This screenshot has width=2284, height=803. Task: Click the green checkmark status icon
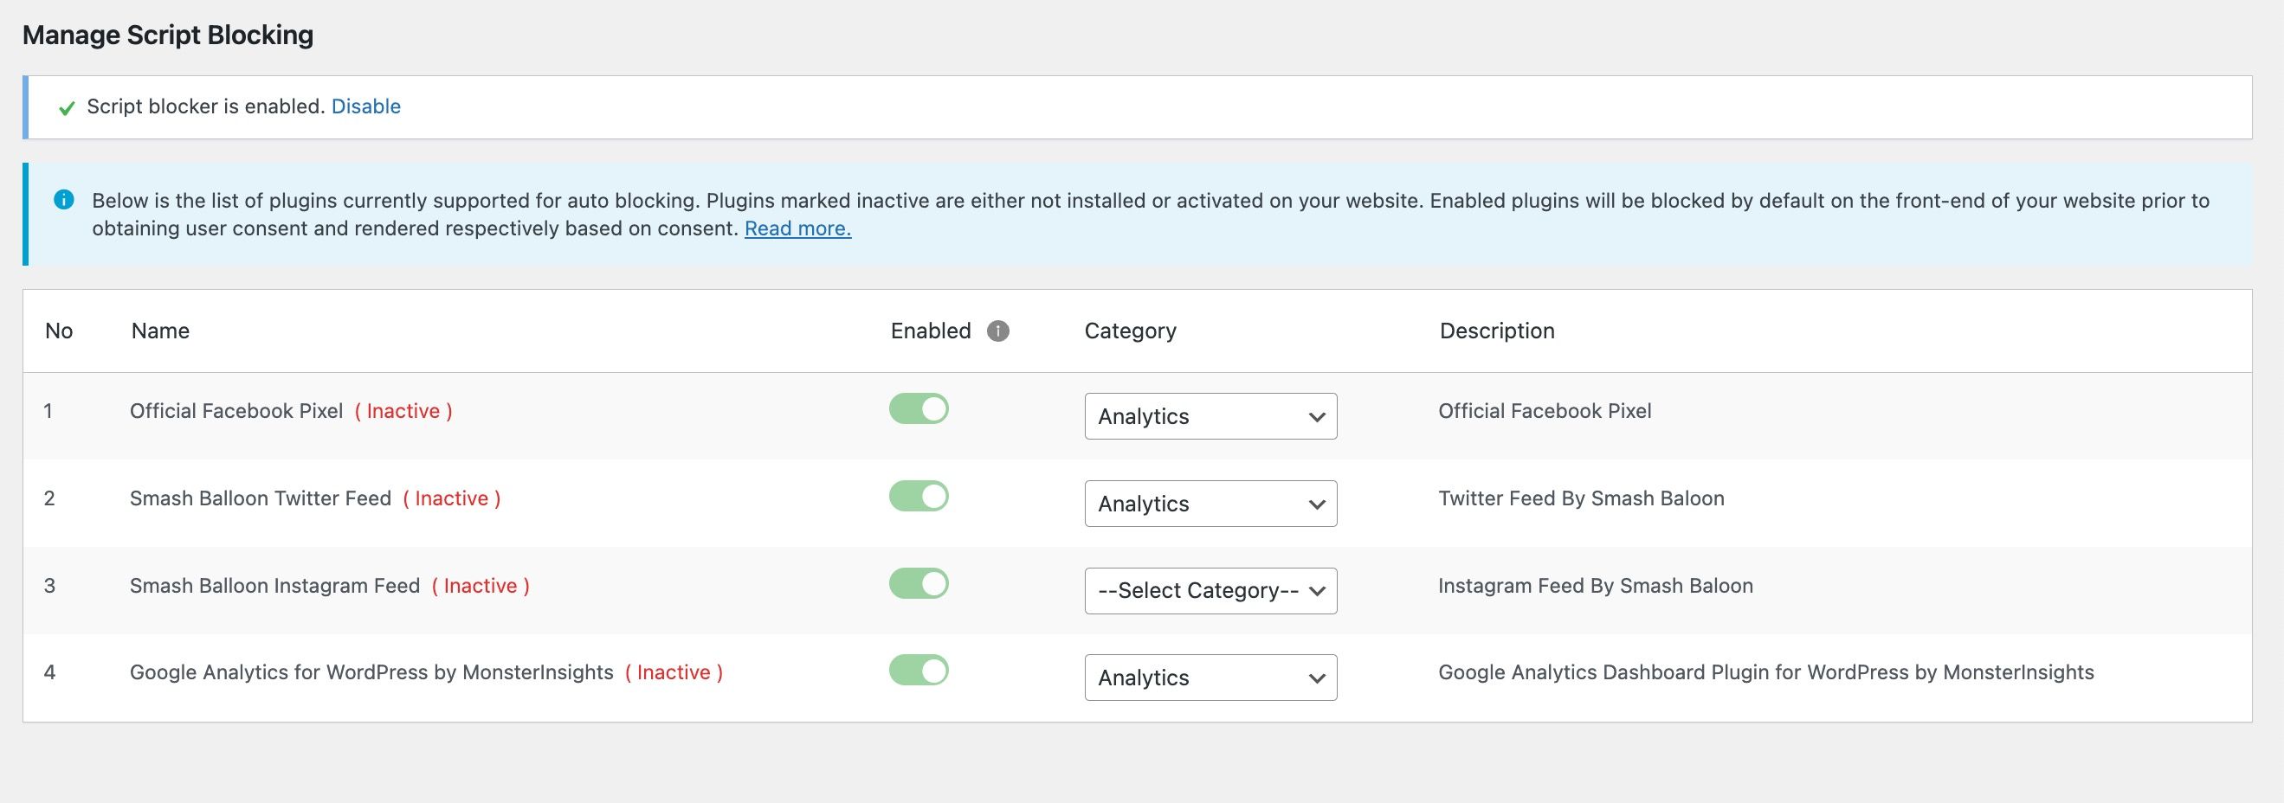tap(67, 108)
